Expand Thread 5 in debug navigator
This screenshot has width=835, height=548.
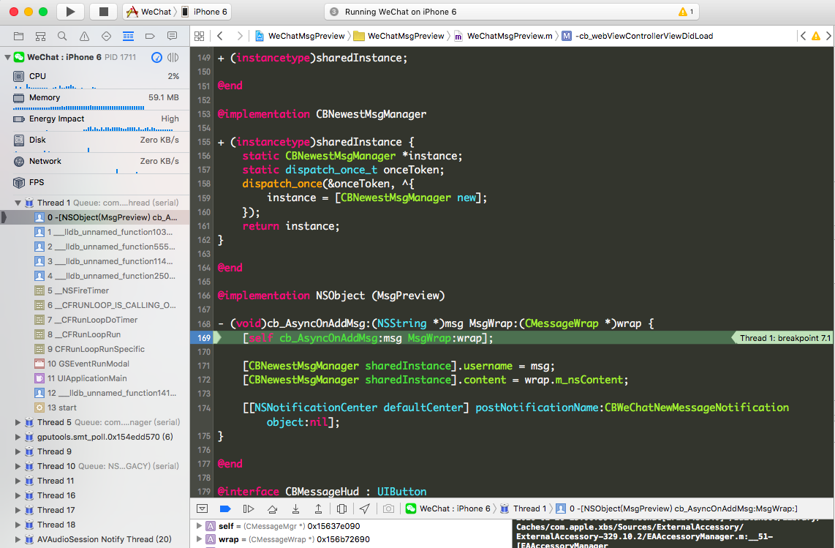click(x=18, y=422)
